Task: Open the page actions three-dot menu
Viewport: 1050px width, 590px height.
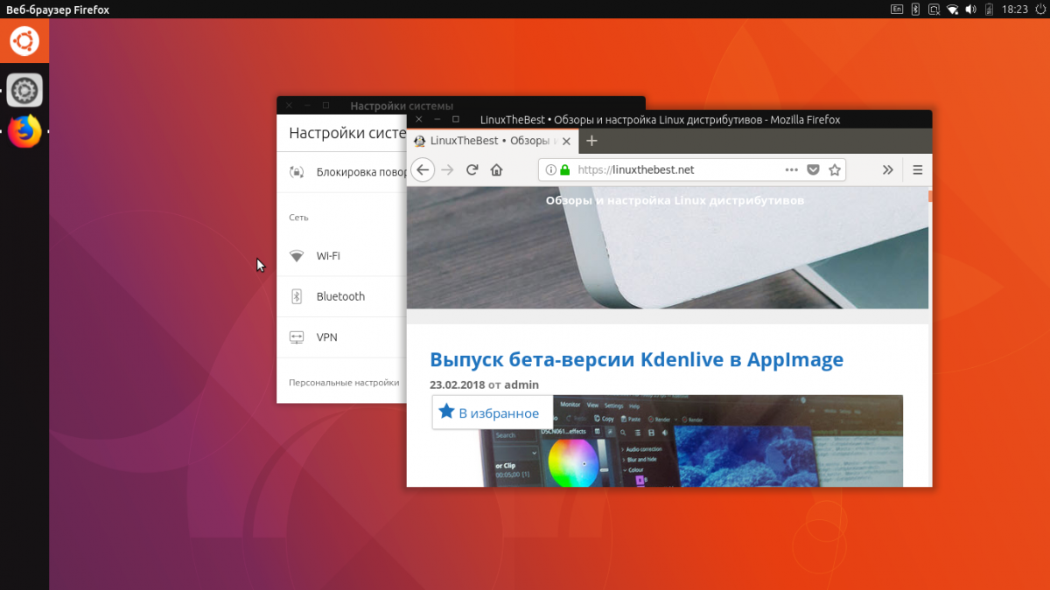Action: (792, 170)
